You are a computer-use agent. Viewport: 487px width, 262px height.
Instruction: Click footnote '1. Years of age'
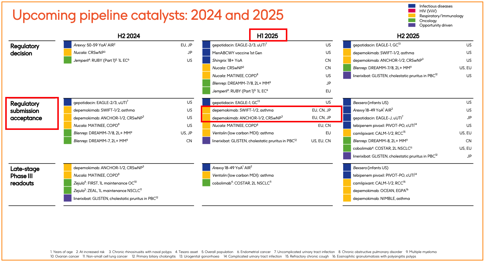61,252
